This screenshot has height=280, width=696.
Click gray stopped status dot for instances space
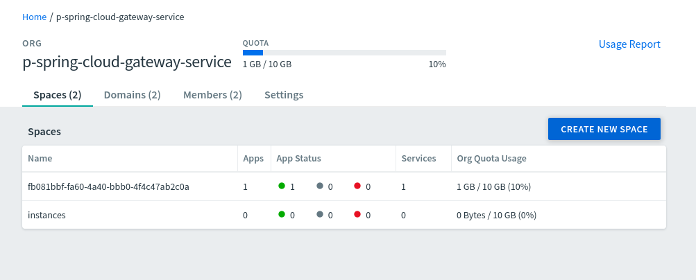point(320,214)
